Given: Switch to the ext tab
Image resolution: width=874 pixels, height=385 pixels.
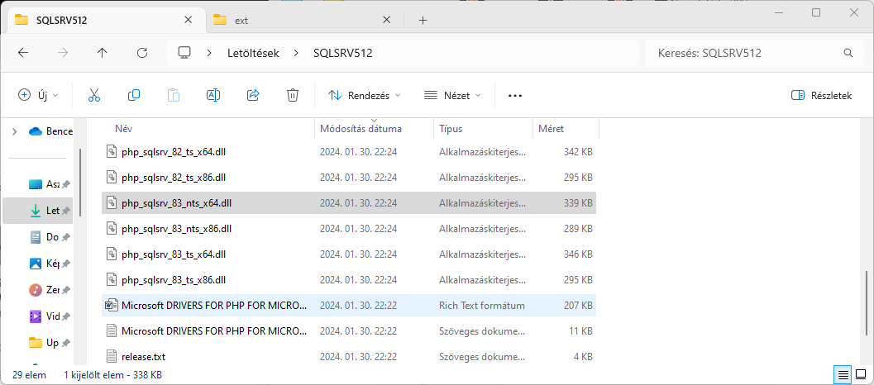Looking at the screenshot, I should [304, 21].
